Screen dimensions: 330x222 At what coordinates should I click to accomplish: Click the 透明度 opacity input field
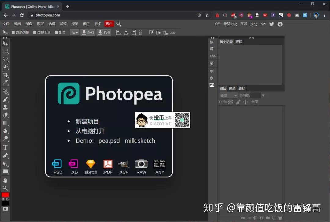[256, 96]
